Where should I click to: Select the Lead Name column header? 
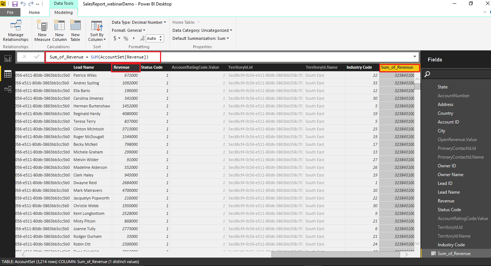(x=91, y=67)
